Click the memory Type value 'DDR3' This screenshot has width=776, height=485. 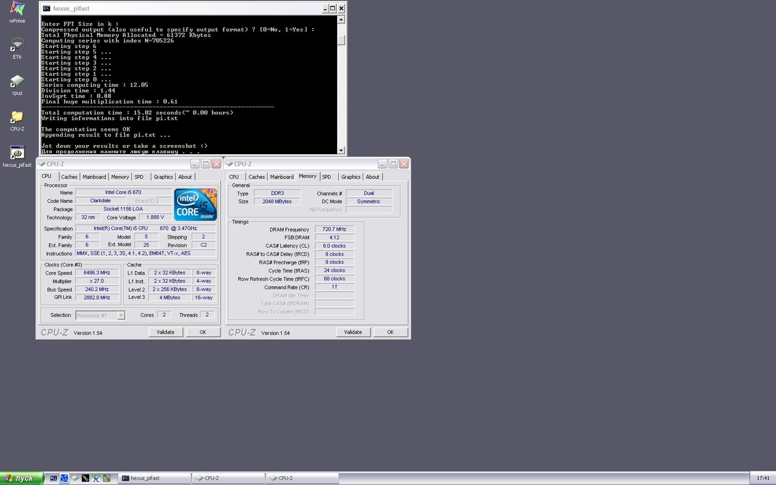pyautogui.click(x=277, y=193)
